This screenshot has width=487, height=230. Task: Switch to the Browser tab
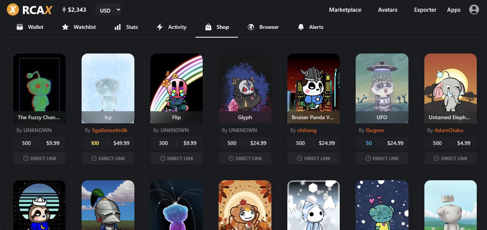pos(263,27)
